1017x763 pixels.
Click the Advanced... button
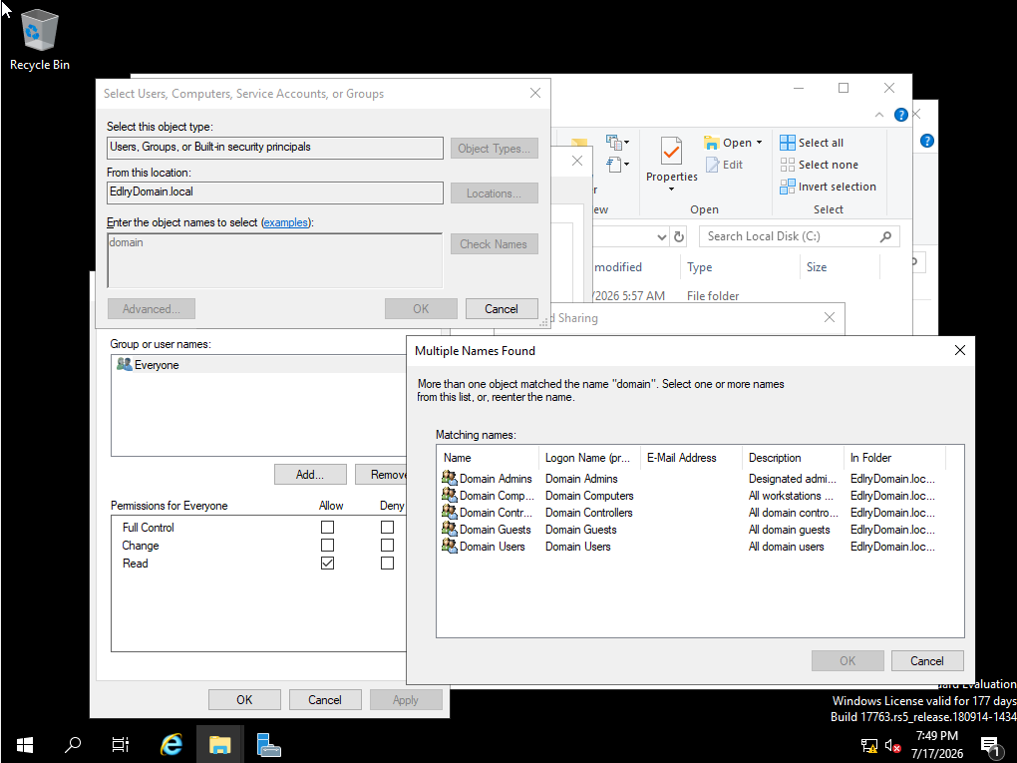pos(152,309)
